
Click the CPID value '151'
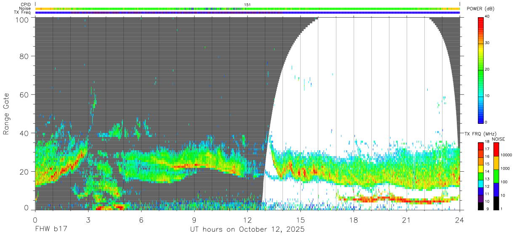pos(248,5)
